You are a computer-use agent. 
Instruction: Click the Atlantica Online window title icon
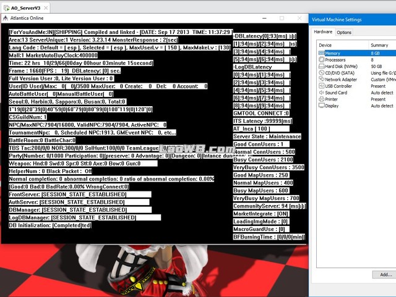tap(6, 18)
